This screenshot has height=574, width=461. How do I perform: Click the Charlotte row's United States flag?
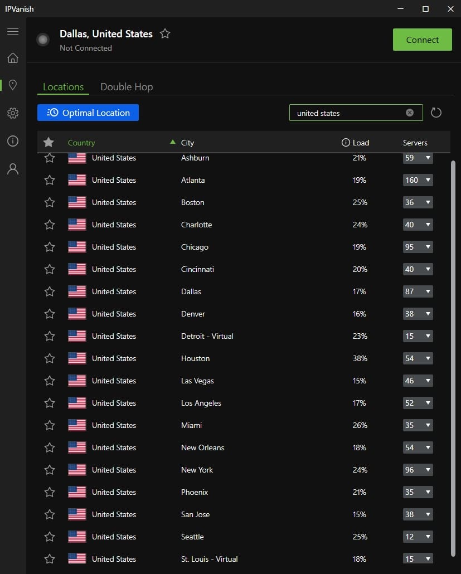pyautogui.click(x=77, y=225)
